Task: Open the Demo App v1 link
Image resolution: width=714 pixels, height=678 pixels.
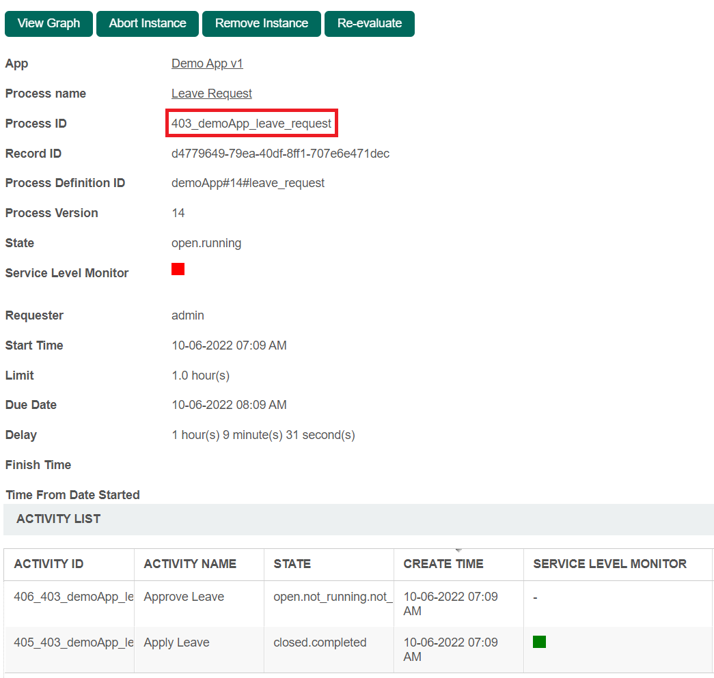Action: [x=207, y=63]
